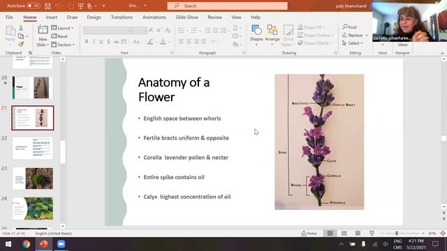Toggle Italic formatting
This screenshot has width=447, height=251.
94,42
